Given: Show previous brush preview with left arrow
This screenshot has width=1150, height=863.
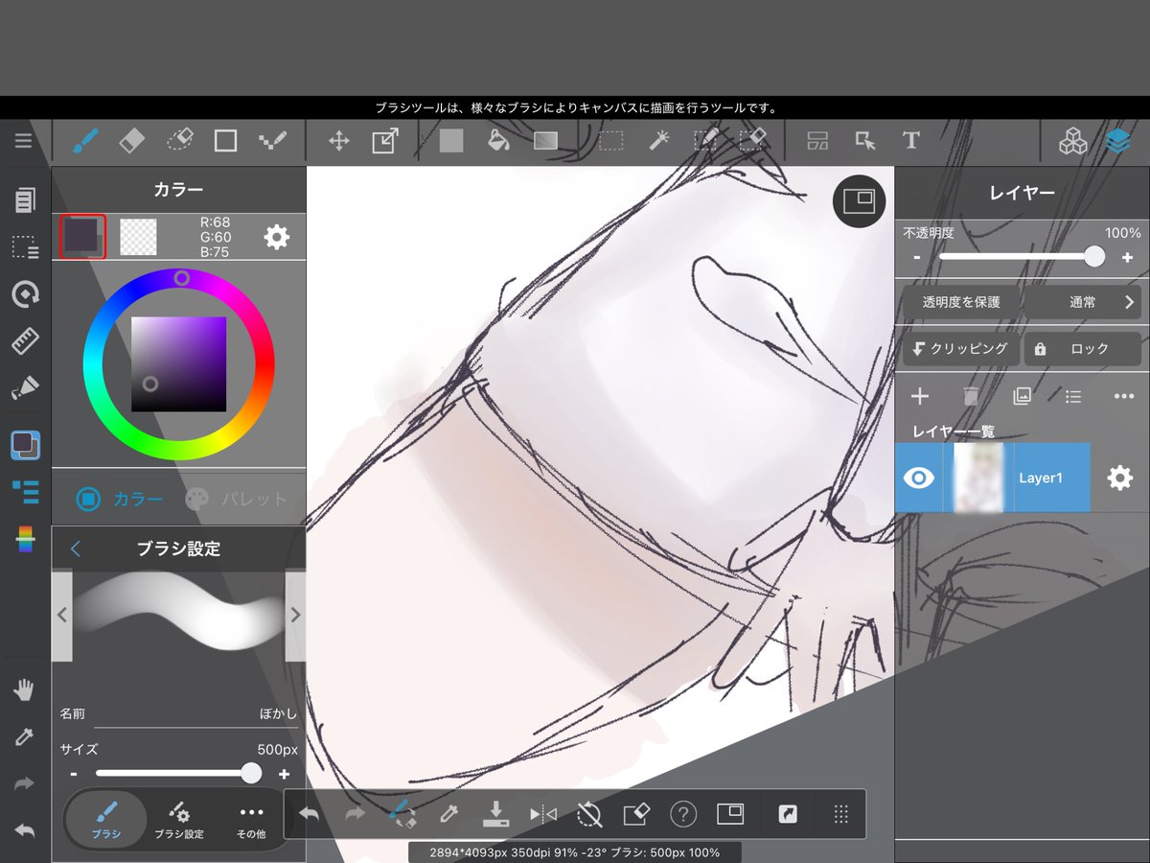Looking at the screenshot, I should coord(62,615).
